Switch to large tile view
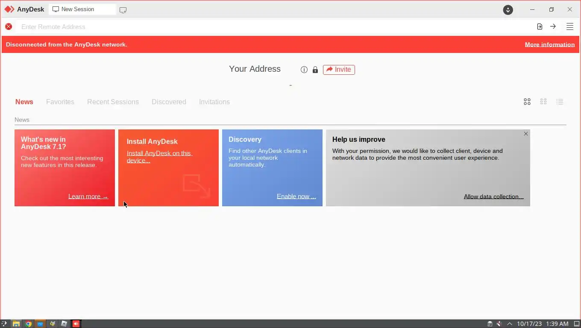Image resolution: width=581 pixels, height=328 pixels. pos(527,102)
